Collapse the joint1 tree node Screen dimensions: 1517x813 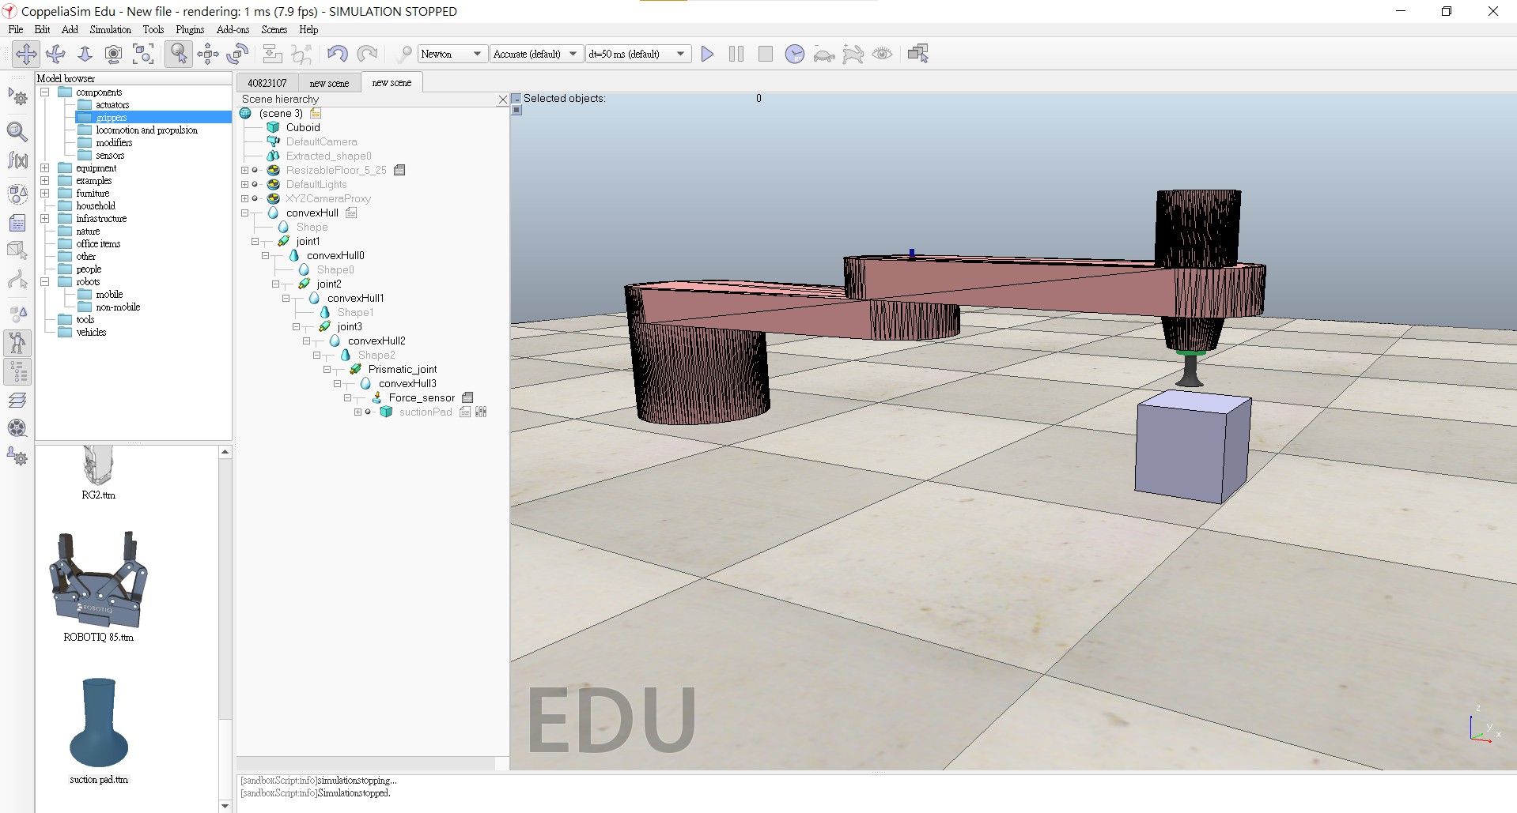tap(255, 242)
